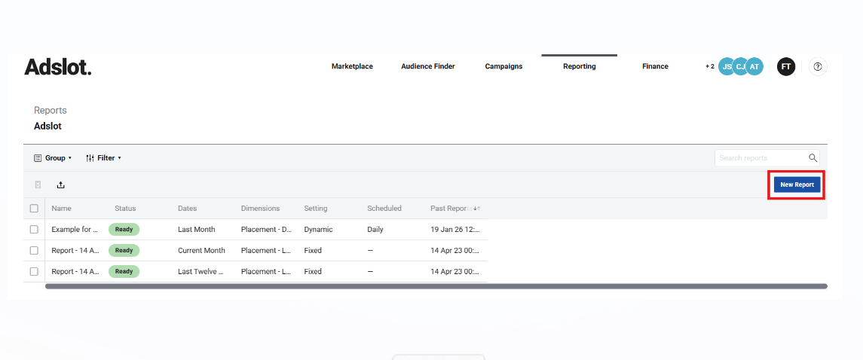Click the horizontal scrollbar below the table
Viewport: 863px width, 360px height.
[436, 286]
